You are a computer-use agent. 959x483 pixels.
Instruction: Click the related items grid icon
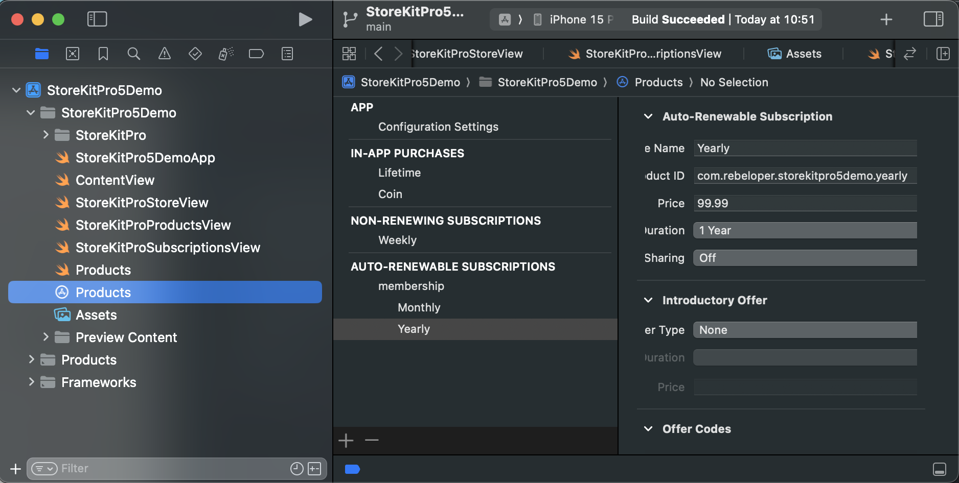coord(349,54)
